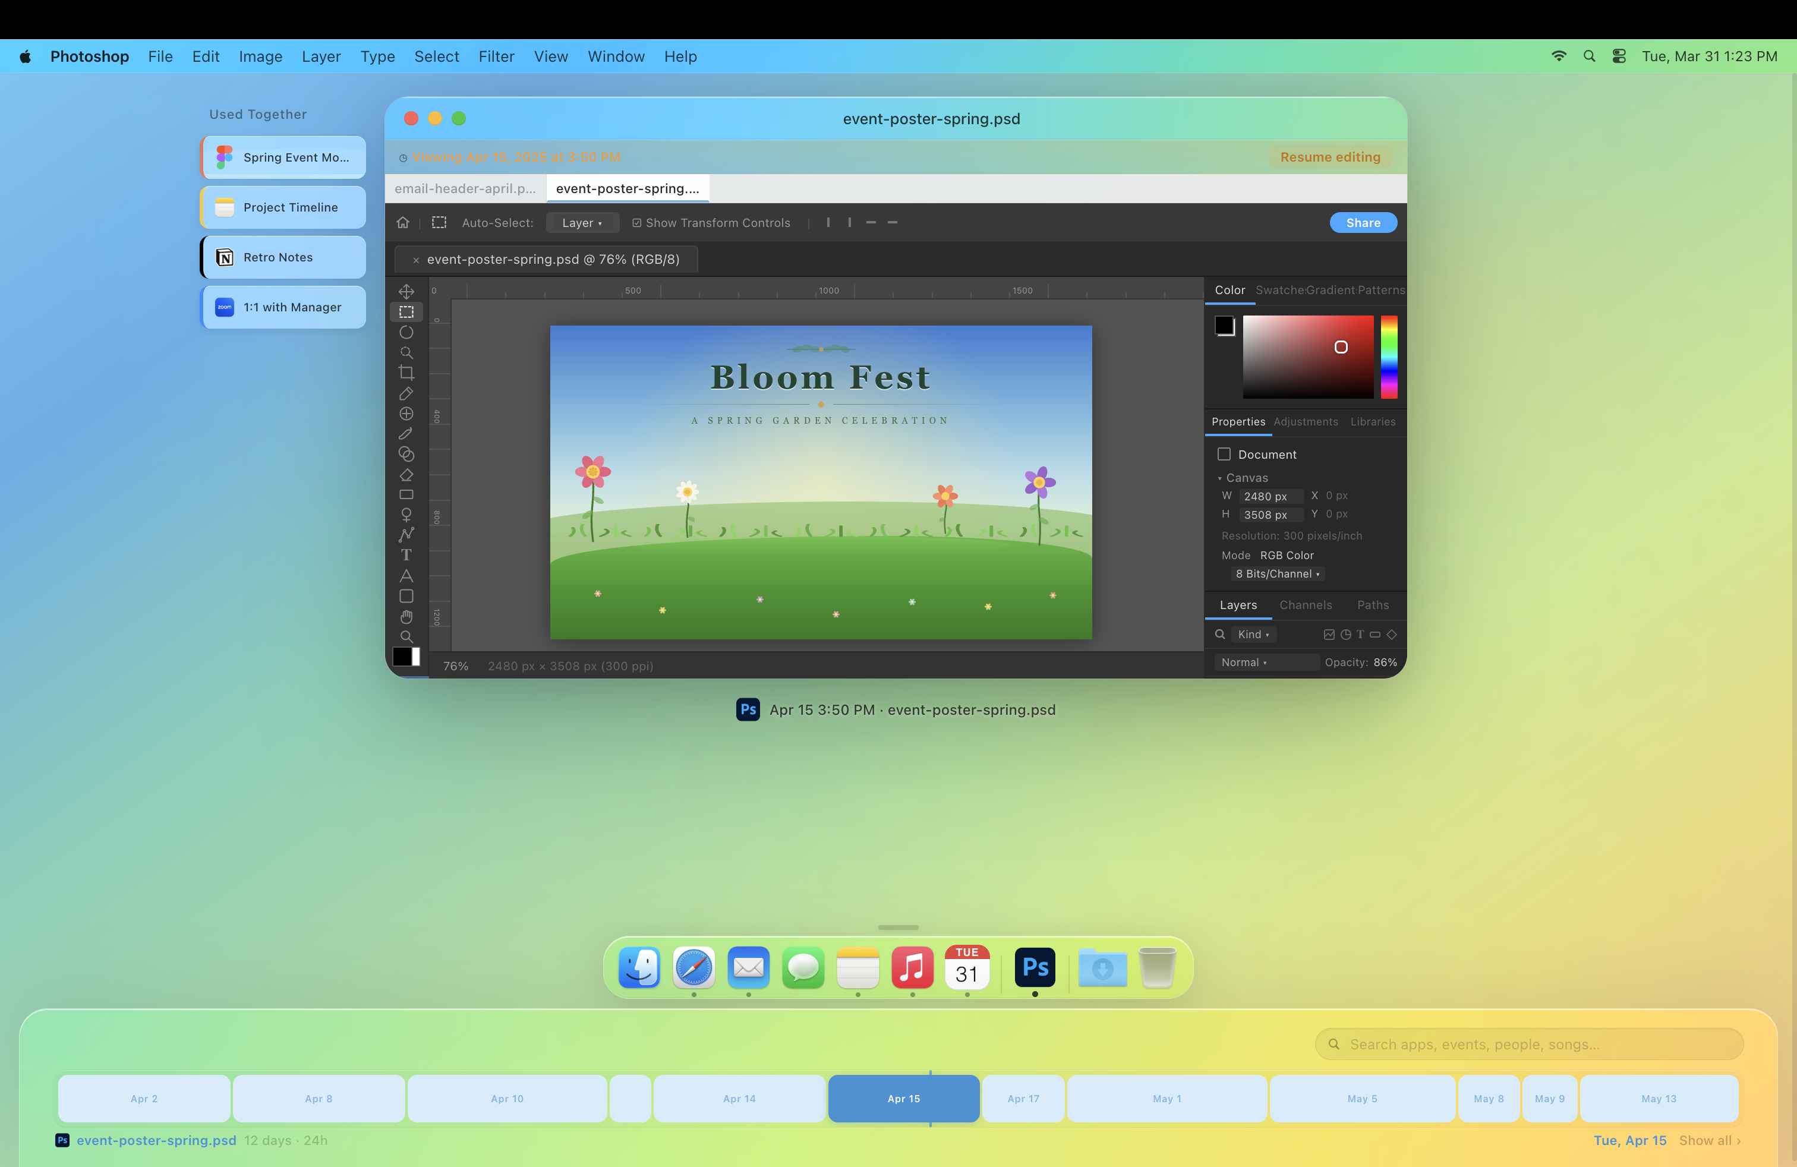Switch to the Channels tab
The image size is (1797, 1167).
1306,605
